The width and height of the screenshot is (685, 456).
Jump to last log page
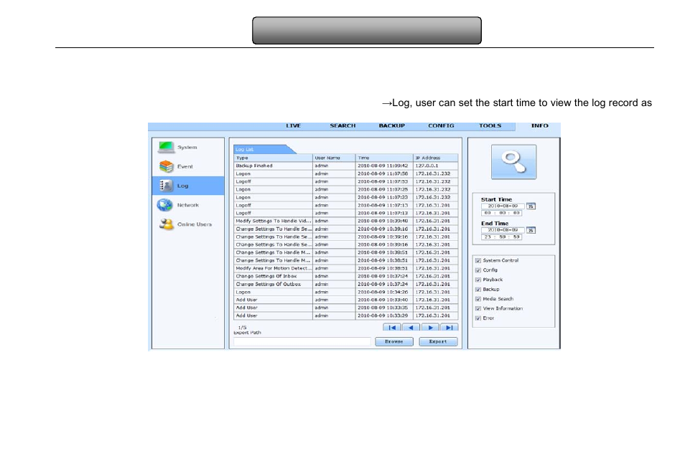point(449,327)
